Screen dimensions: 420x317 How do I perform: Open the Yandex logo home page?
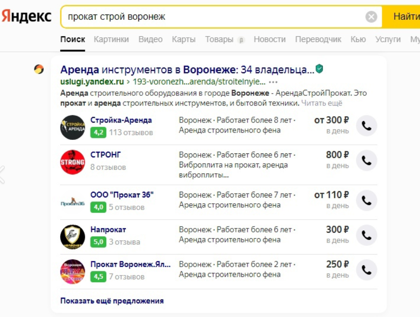27,16
